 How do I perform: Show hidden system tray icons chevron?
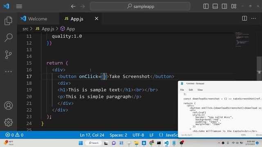point(219,143)
